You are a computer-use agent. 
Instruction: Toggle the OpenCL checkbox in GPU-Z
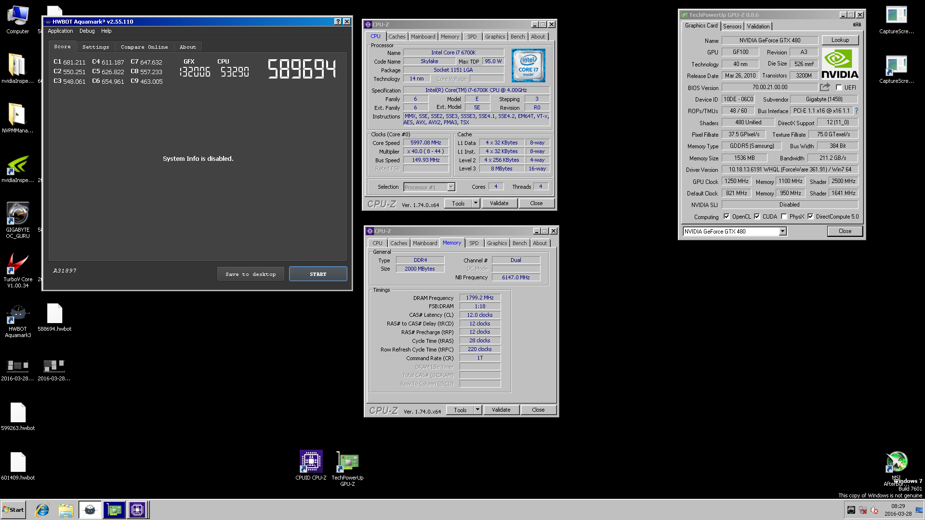tap(727, 217)
